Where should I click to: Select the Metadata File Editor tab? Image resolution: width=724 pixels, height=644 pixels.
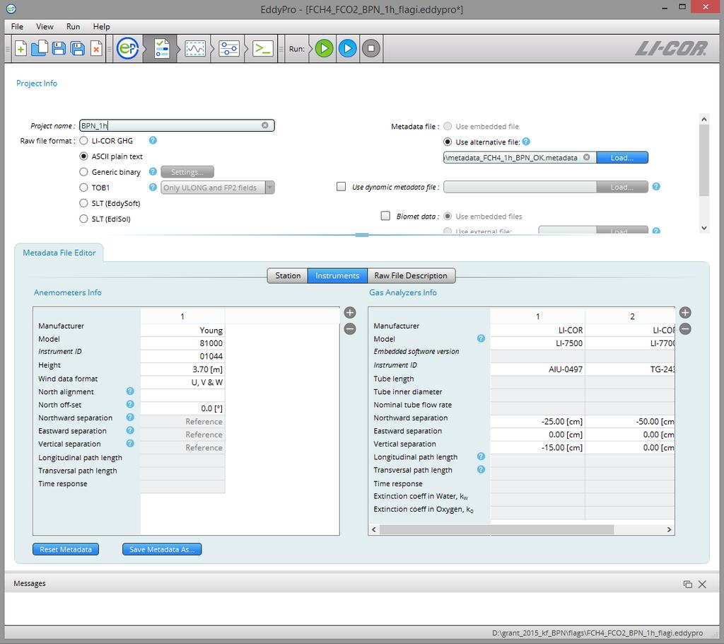click(59, 253)
